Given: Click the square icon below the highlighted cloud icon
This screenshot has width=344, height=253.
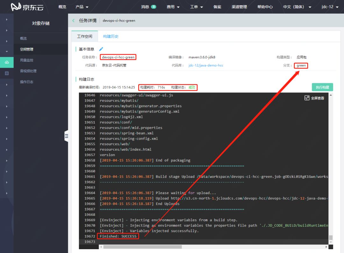Looking at the screenshot, I should tap(7, 73).
